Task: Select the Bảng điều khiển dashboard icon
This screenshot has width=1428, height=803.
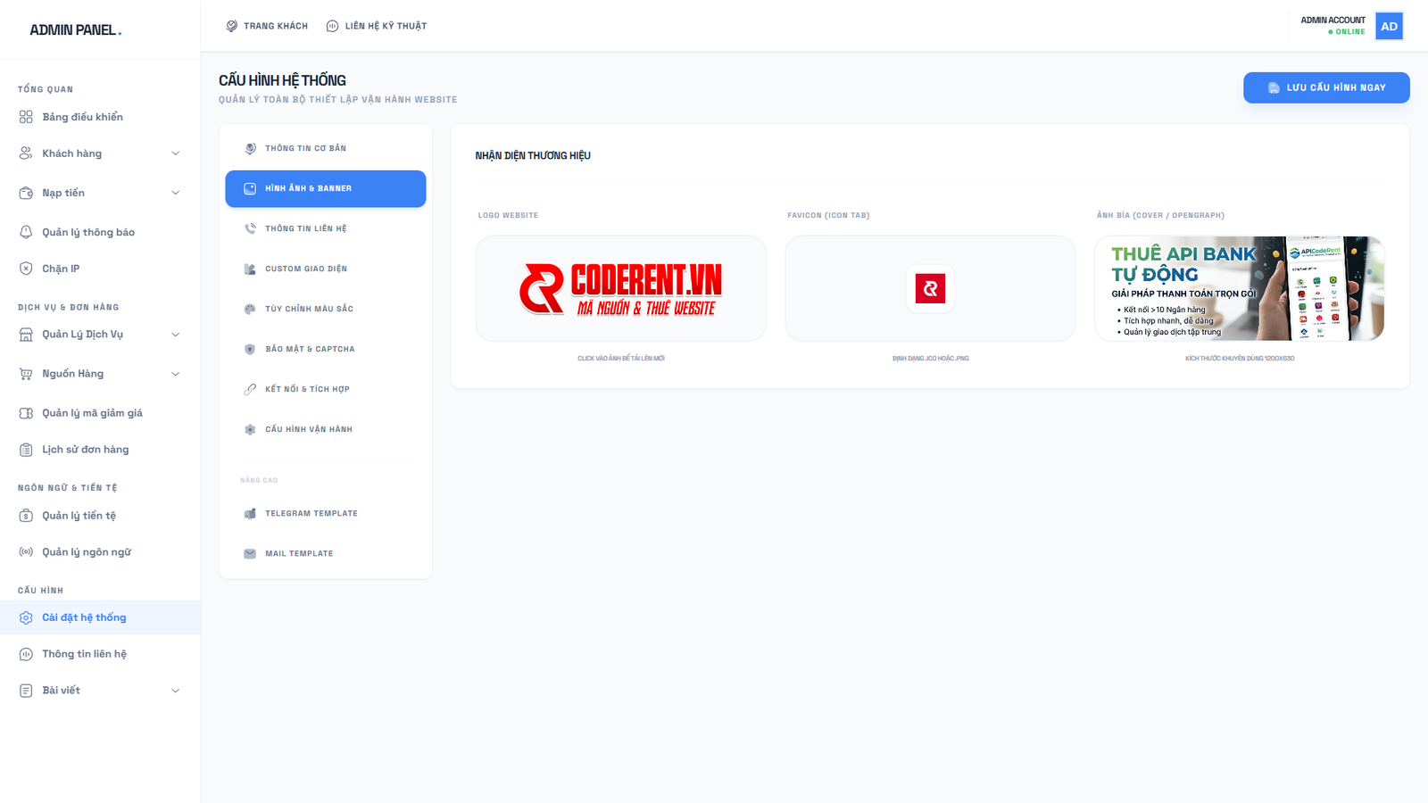Action: pos(25,116)
